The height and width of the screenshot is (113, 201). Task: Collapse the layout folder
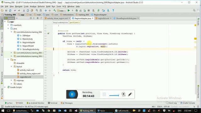pyautogui.click(x=11, y=67)
